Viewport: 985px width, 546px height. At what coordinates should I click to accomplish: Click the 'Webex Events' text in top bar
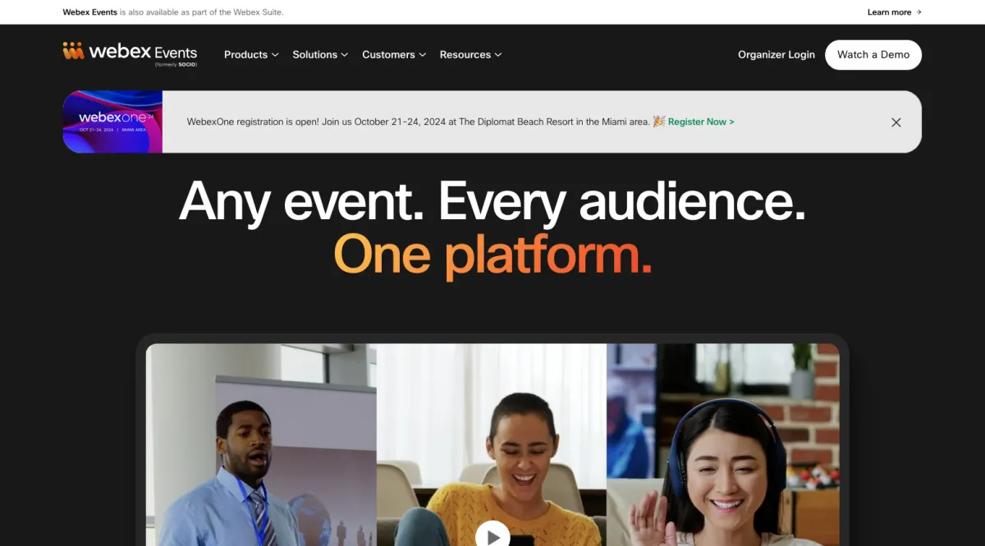point(90,12)
